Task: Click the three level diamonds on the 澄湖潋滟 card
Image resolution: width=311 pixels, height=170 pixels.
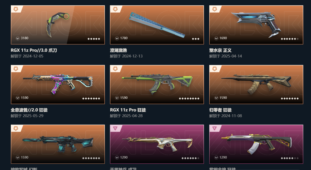Action: pyautogui.click(x=196, y=39)
